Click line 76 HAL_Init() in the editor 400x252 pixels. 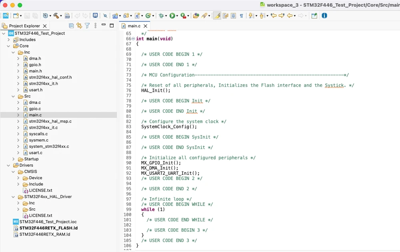156,91
